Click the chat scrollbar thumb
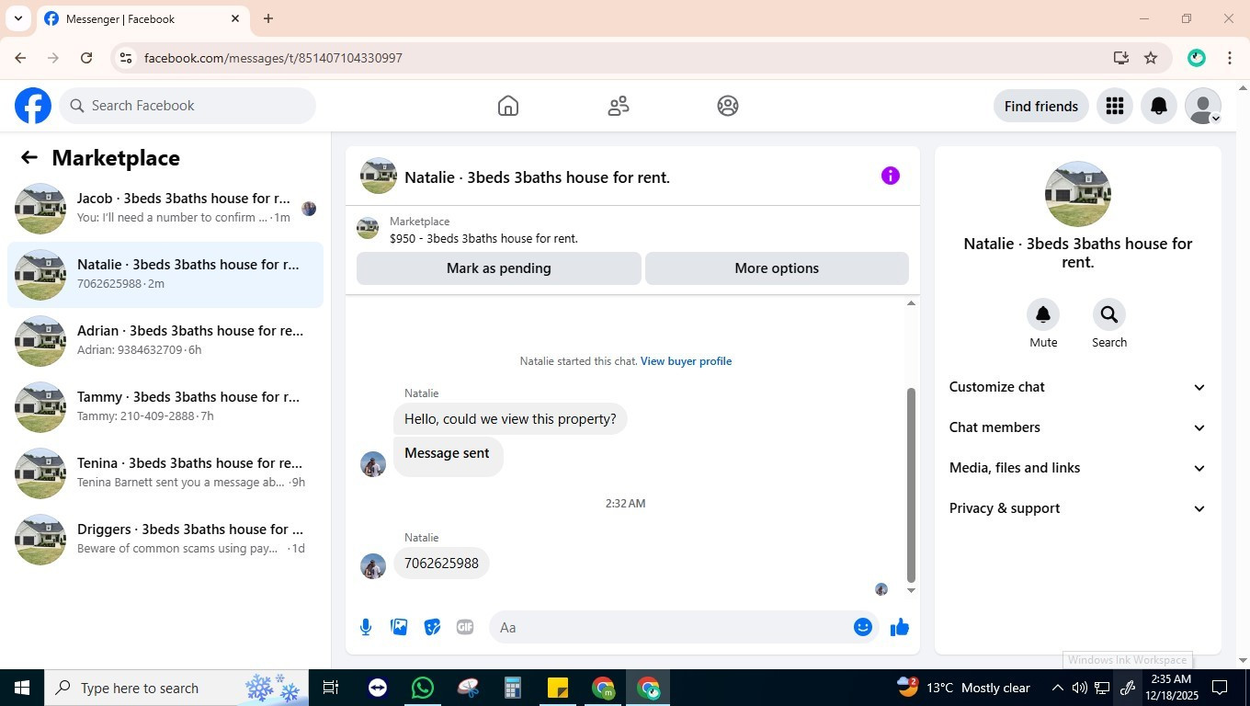This screenshot has width=1250, height=706. [911, 485]
